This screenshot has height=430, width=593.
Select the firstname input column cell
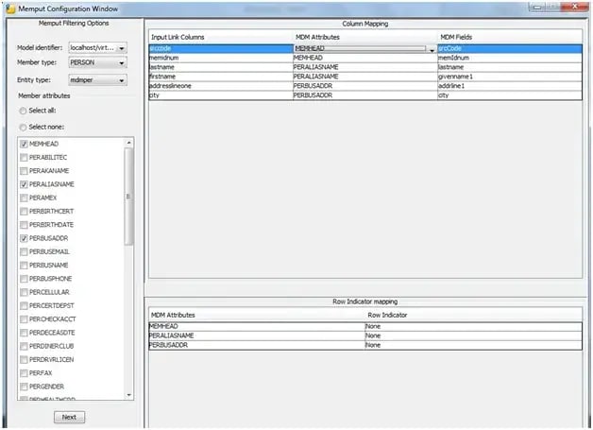point(221,77)
